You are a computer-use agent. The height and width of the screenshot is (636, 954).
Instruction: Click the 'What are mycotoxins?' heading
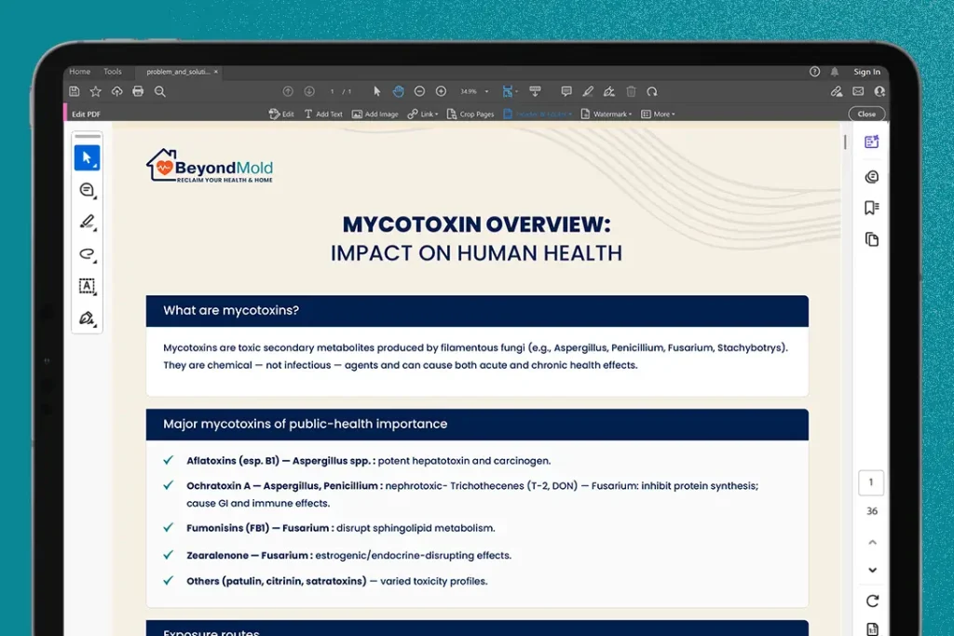(x=231, y=310)
